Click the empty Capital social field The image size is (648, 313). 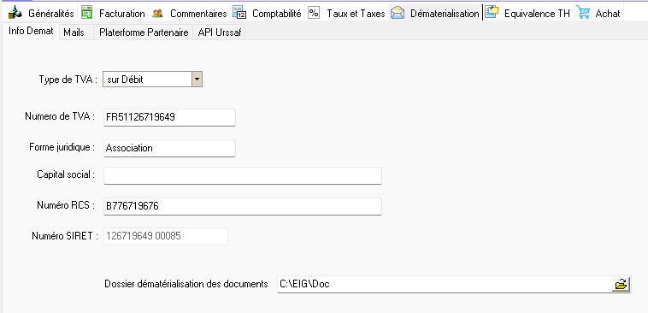(243, 175)
